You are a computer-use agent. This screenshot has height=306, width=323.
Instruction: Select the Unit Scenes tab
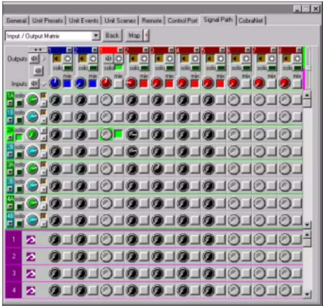[120, 20]
